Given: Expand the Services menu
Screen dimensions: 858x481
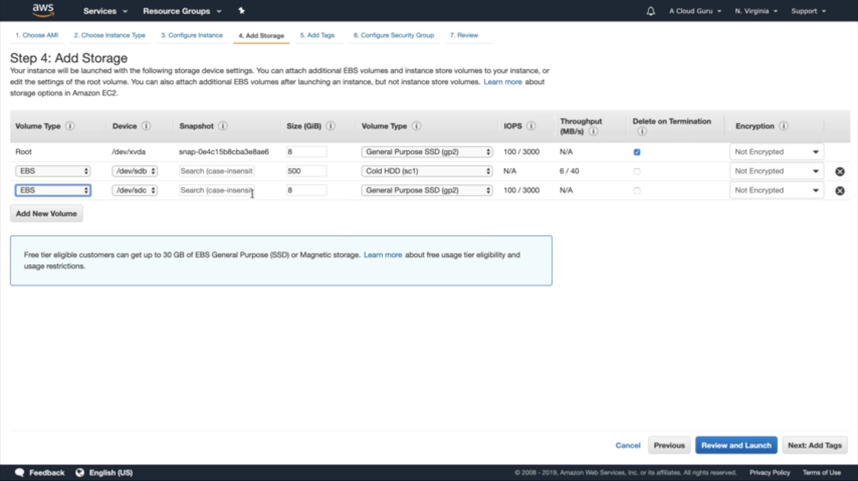Looking at the screenshot, I should coord(105,11).
